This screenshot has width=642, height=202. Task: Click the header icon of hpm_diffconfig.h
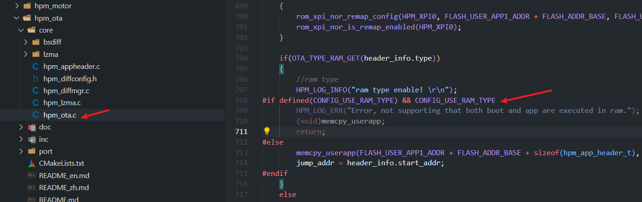coord(36,79)
